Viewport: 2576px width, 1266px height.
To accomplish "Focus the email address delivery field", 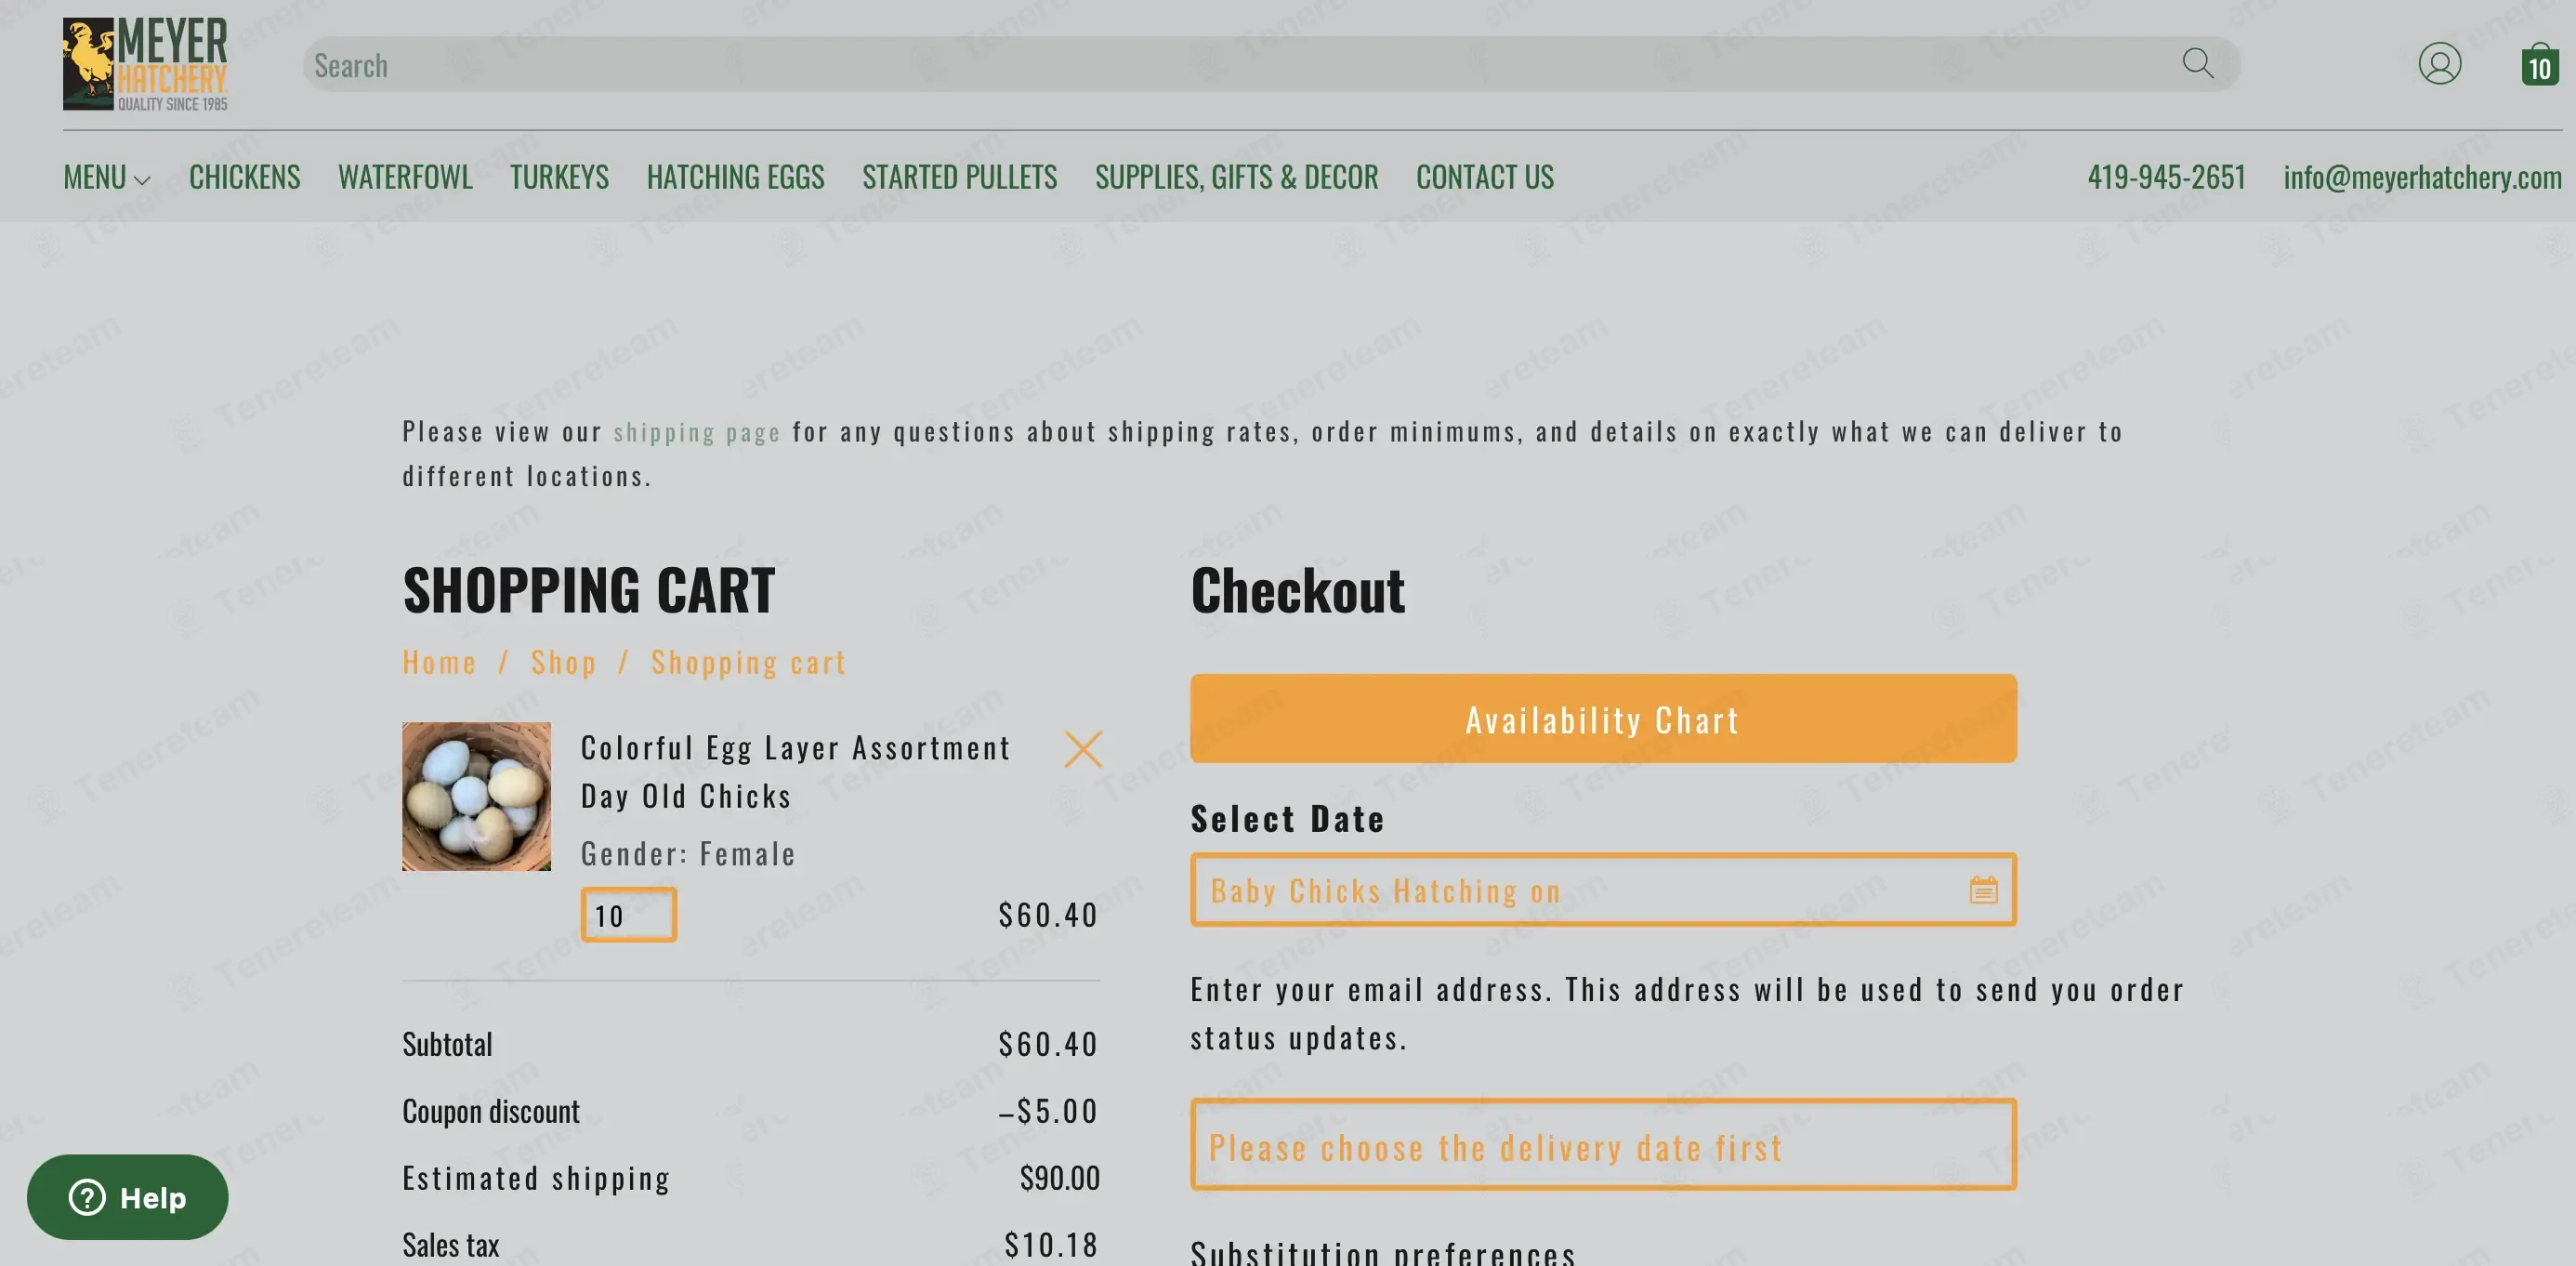I will click(1602, 1146).
